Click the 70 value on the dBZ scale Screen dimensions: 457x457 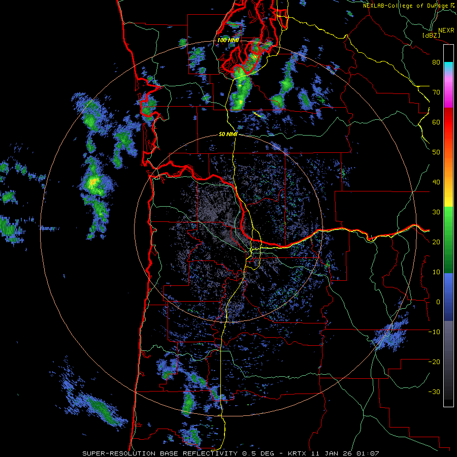(436, 92)
